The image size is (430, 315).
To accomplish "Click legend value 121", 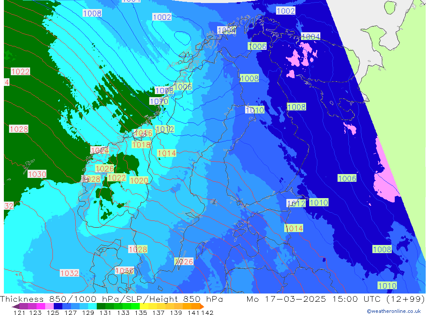I will tap(19, 313).
